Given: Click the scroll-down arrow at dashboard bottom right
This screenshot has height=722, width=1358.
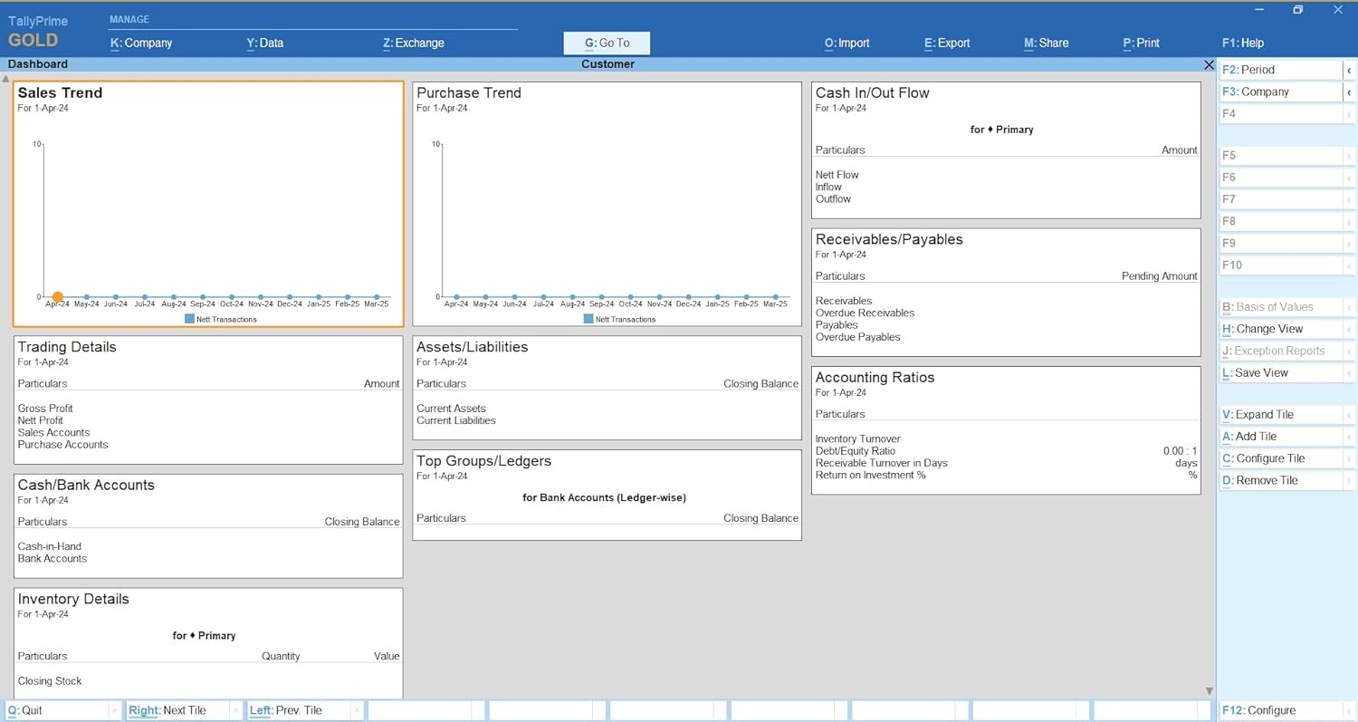Looking at the screenshot, I should 1209,691.
